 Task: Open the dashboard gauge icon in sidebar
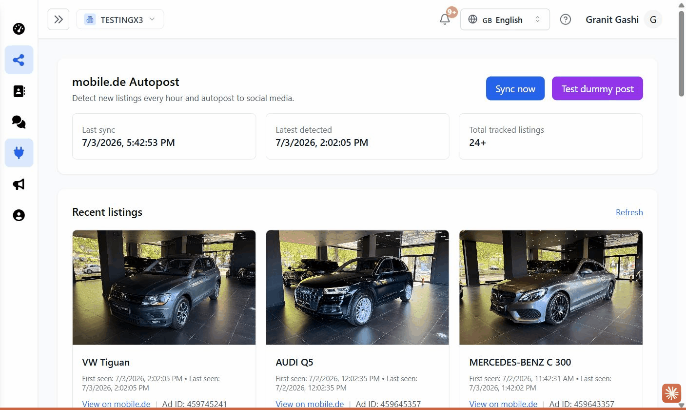pyautogui.click(x=19, y=29)
